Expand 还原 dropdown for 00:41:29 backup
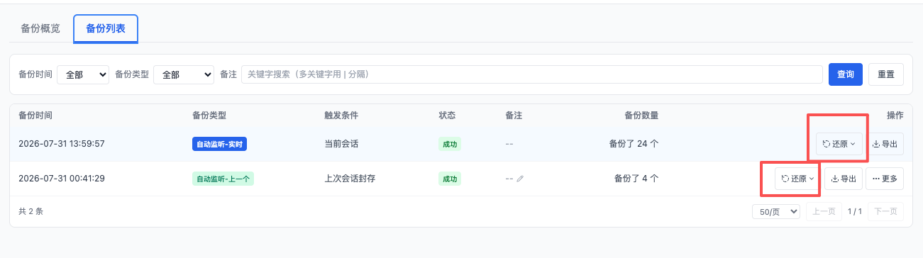The width and height of the screenshot is (923, 258). coord(797,179)
